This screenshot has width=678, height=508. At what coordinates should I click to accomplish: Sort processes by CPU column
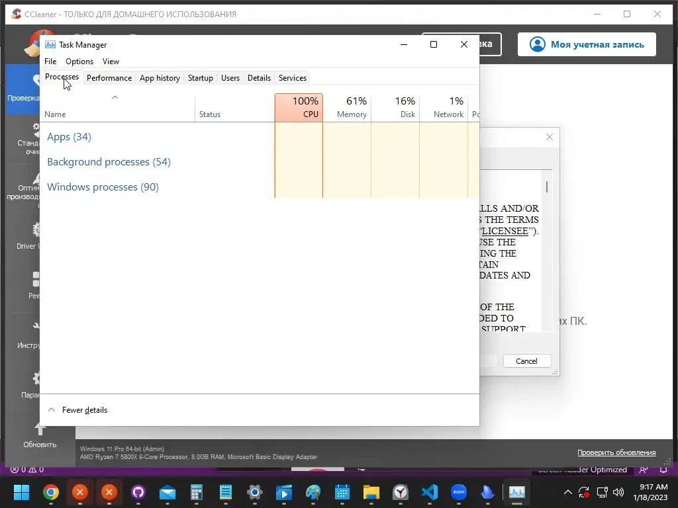tap(299, 108)
